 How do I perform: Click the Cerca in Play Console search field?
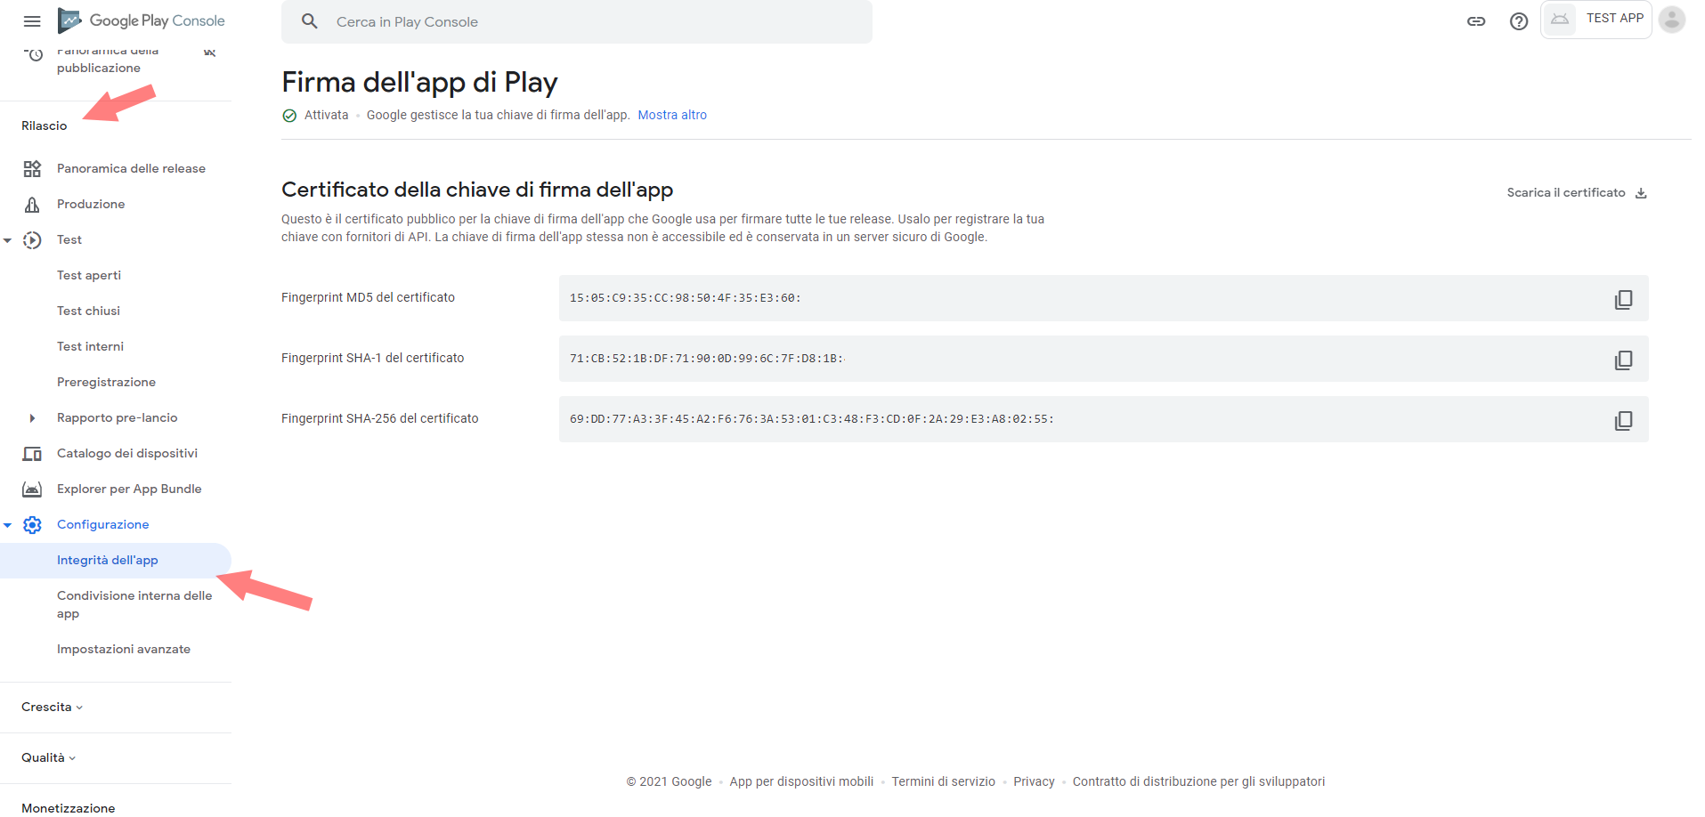click(x=576, y=21)
